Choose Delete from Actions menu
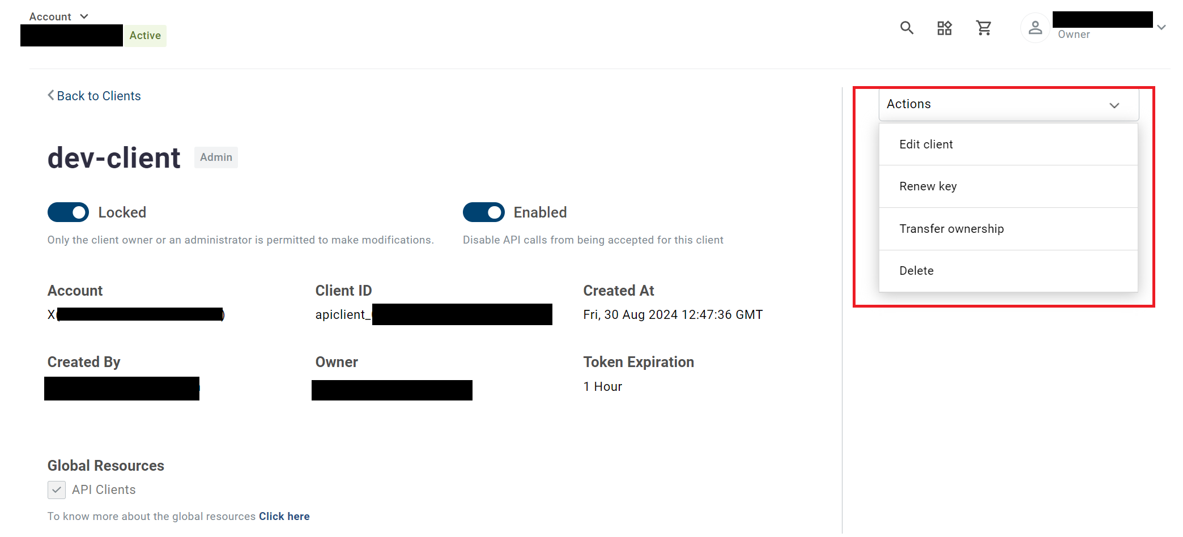Image resolution: width=1183 pixels, height=537 pixels. tap(916, 271)
